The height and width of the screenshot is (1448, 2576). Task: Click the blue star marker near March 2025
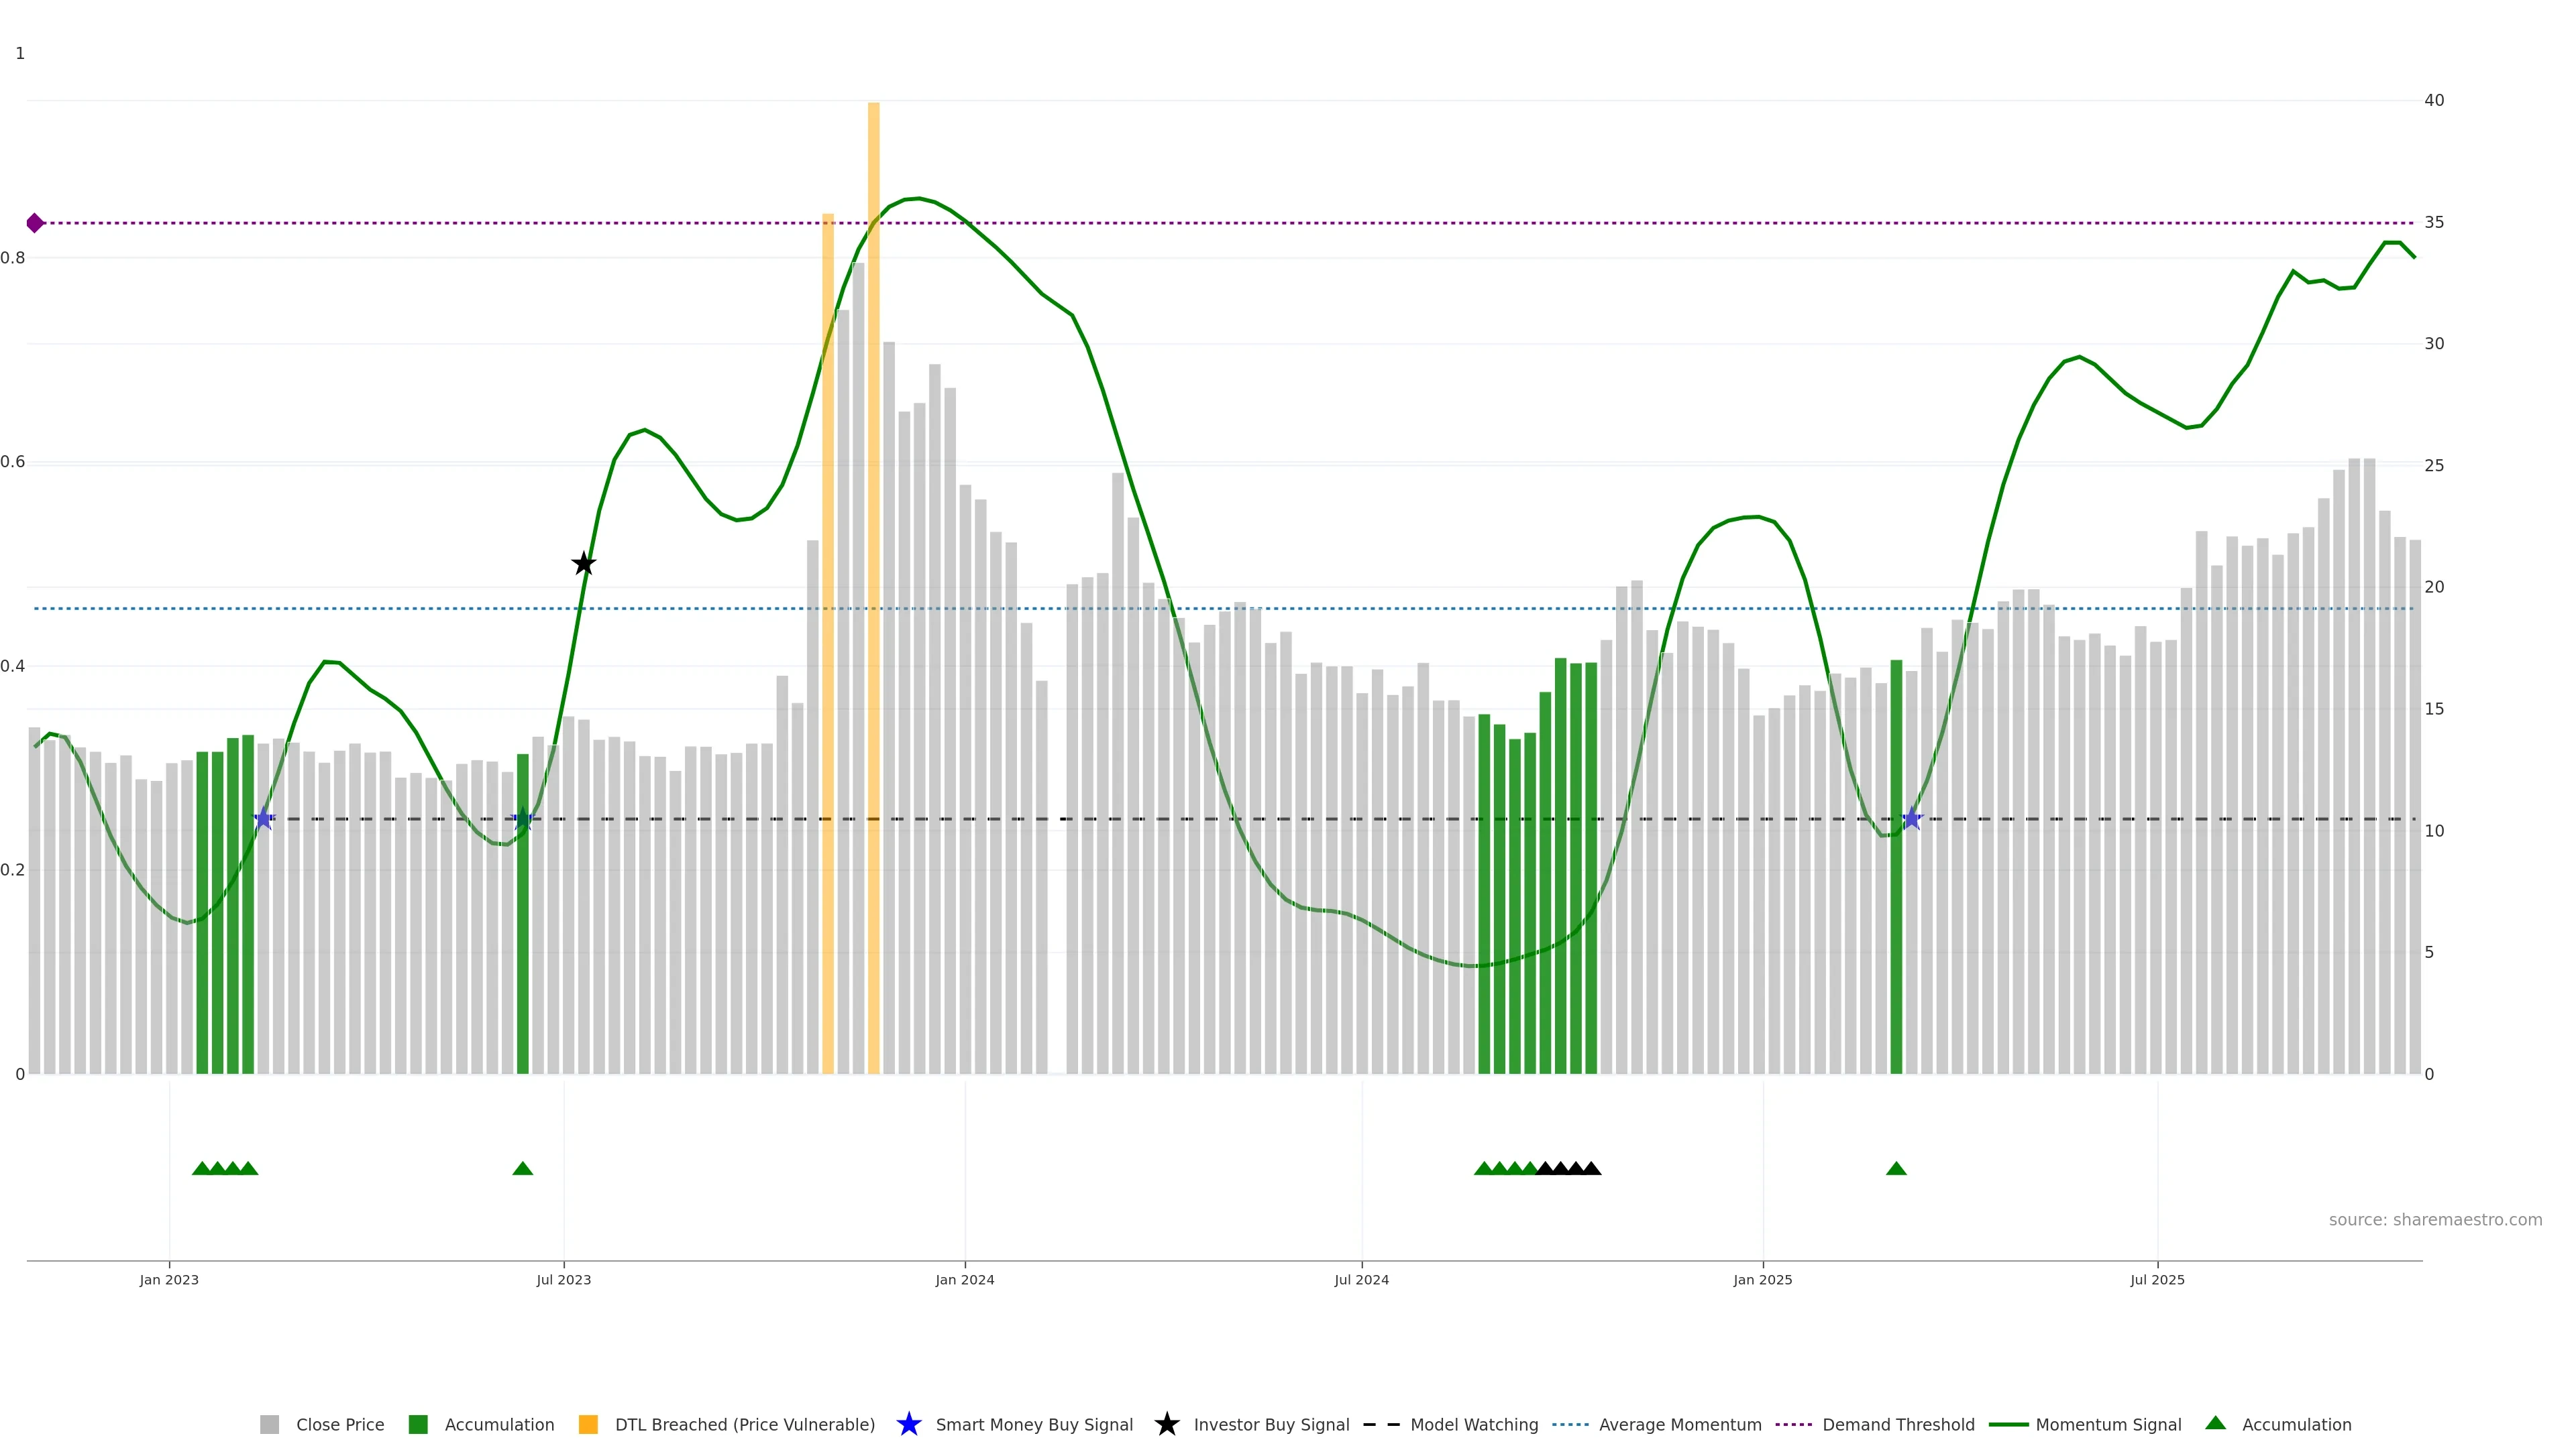1911,819
